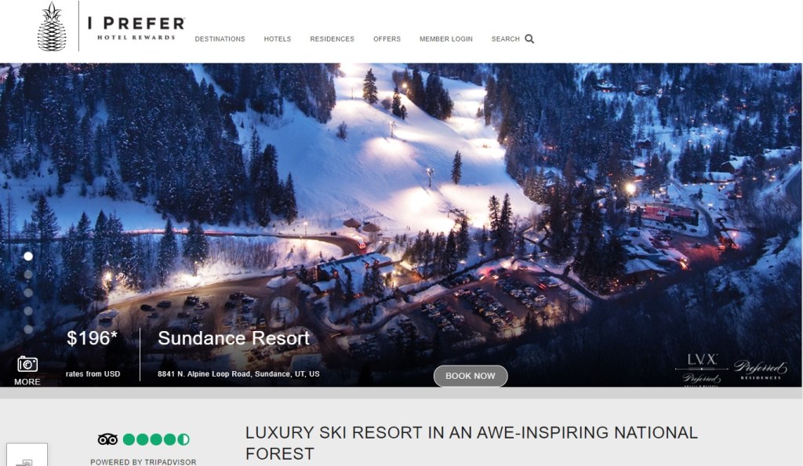Select the fourth slideshow dot indicator

click(x=28, y=311)
